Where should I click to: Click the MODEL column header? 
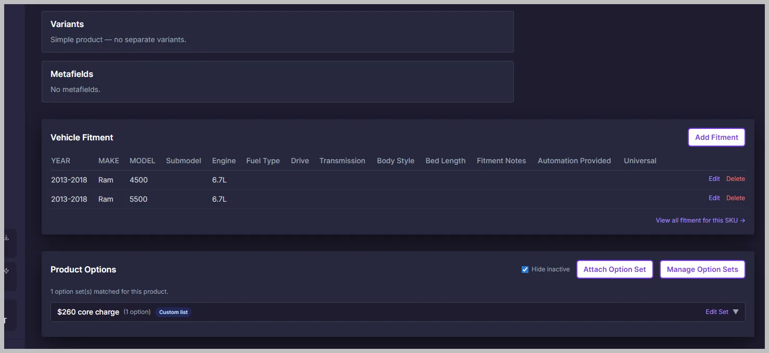tap(142, 161)
